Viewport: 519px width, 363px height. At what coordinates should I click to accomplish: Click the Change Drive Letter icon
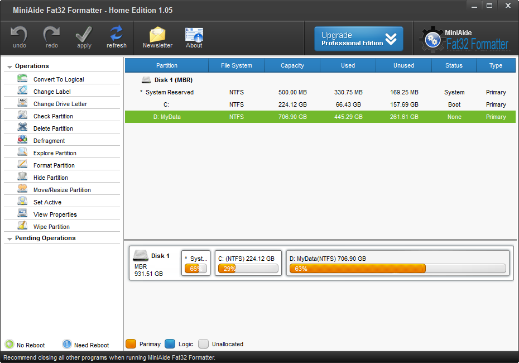point(22,103)
